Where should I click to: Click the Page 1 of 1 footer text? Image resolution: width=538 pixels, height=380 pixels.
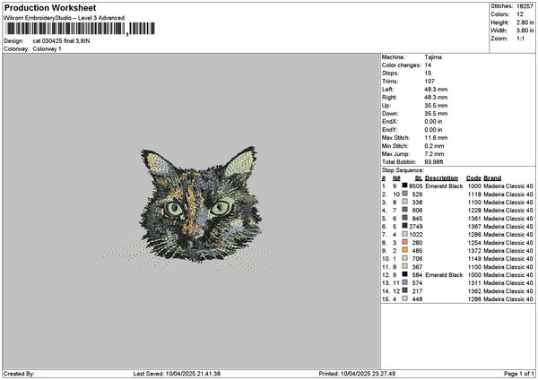tap(516, 374)
